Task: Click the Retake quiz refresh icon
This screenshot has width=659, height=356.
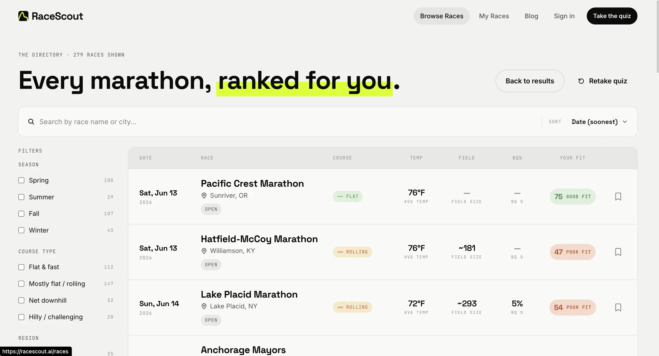Action: click(581, 81)
